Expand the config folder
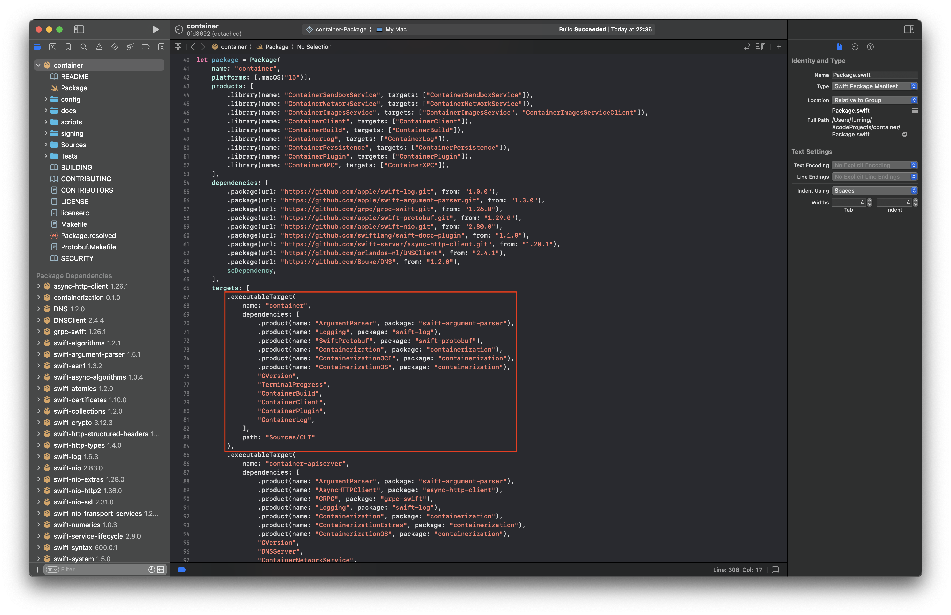Screen dimensions: 951x615 tap(45, 99)
